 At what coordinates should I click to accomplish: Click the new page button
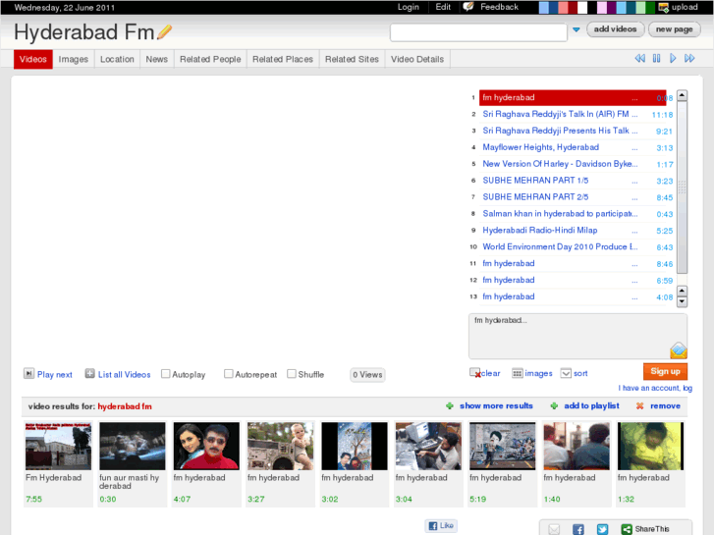point(675,29)
